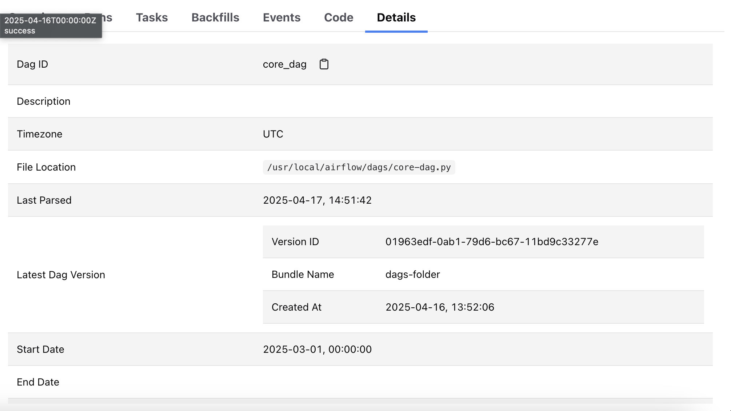
Task: Click the Description row label
Action: point(44,101)
